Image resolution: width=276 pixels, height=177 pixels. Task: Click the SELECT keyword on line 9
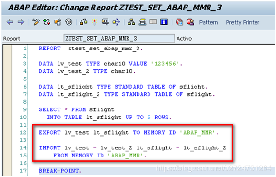[x=50, y=109]
